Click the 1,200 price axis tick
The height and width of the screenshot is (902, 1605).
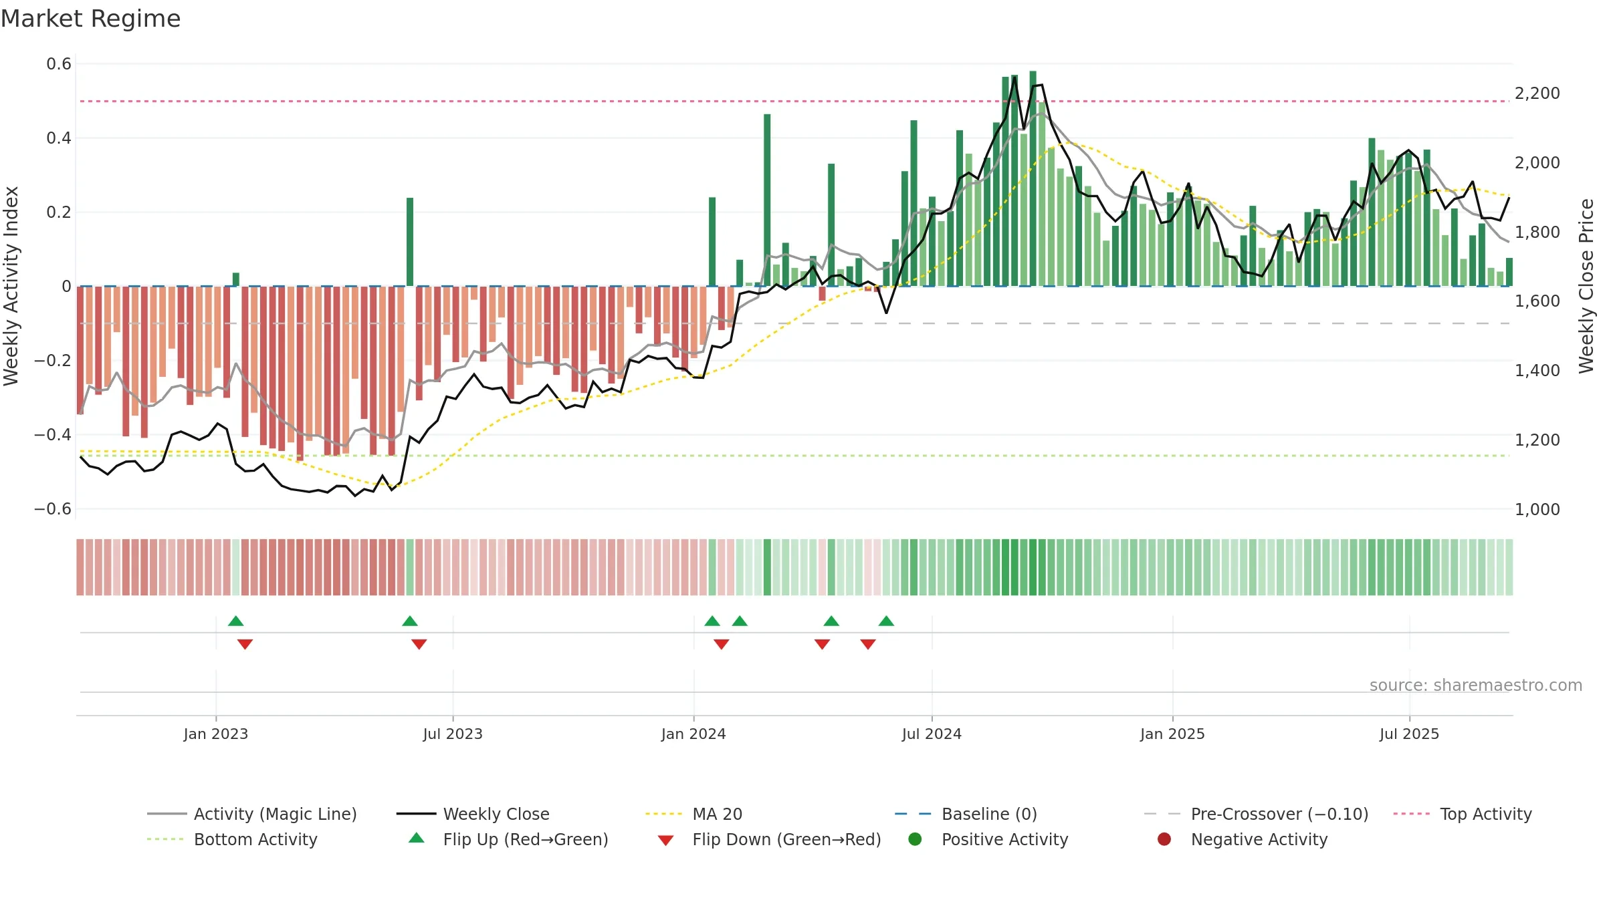tap(1537, 440)
